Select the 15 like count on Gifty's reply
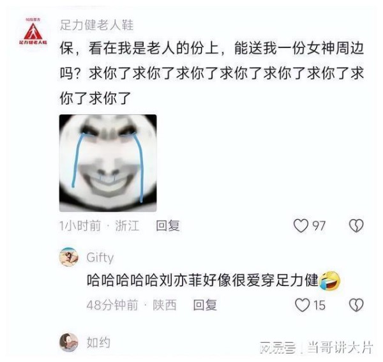The height and width of the screenshot is (362, 383). click(319, 305)
